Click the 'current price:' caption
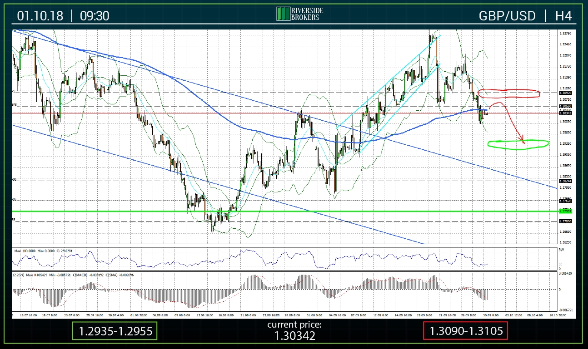The width and height of the screenshot is (588, 349). 294,324
